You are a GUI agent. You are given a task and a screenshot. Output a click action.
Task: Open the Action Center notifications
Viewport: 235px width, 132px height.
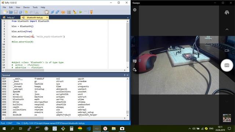point(229,129)
